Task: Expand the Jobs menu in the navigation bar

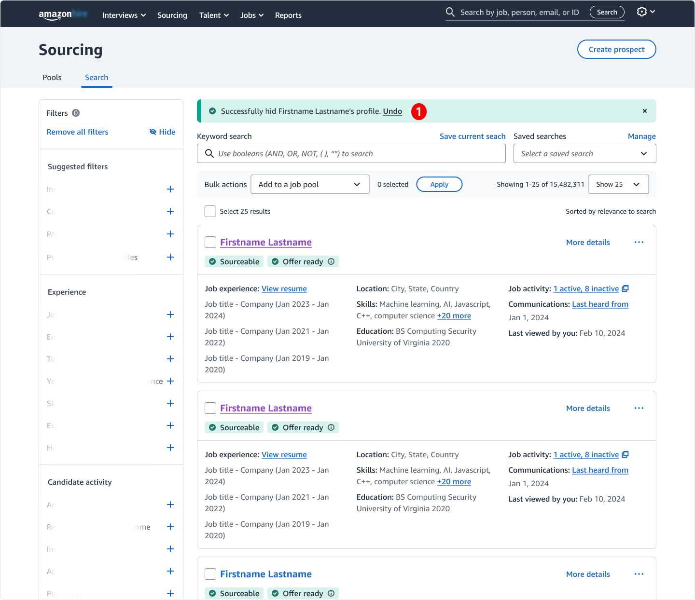Action: click(x=252, y=15)
